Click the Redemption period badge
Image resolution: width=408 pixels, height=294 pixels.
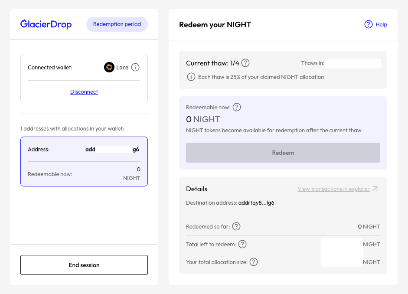117,24
